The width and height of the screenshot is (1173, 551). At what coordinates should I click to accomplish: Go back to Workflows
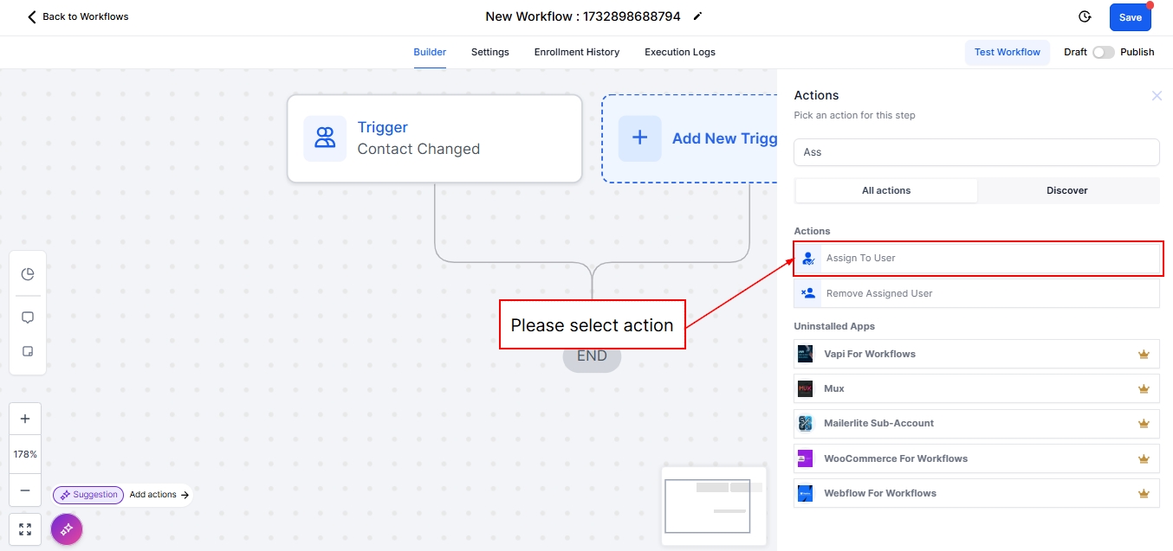point(77,16)
